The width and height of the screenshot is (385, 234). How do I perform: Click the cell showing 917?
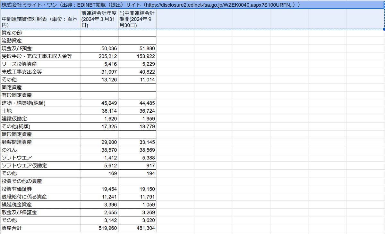(x=137, y=165)
